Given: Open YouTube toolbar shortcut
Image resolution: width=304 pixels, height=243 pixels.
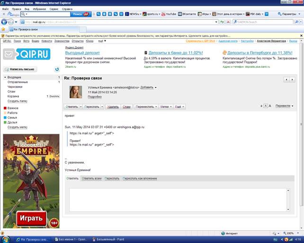Looking at the screenshot, I should (169, 14).
